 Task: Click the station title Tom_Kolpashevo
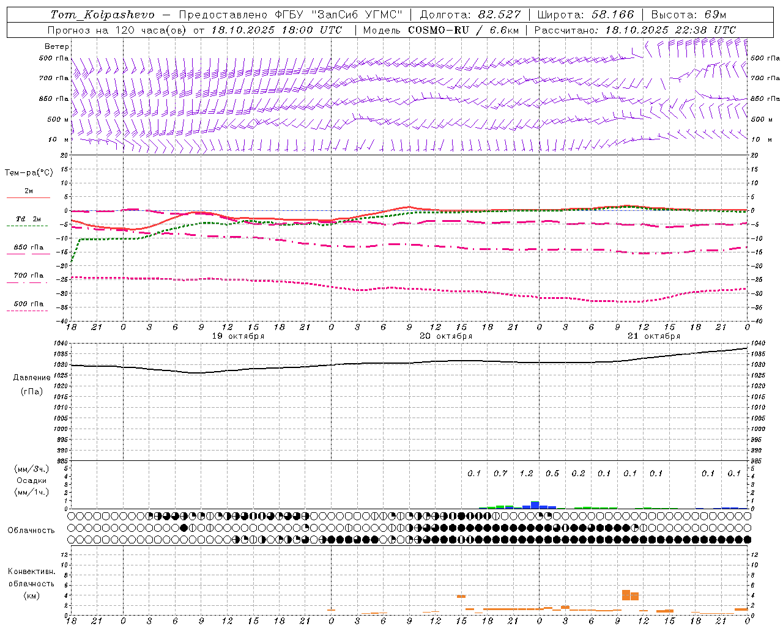click(x=102, y=15)
